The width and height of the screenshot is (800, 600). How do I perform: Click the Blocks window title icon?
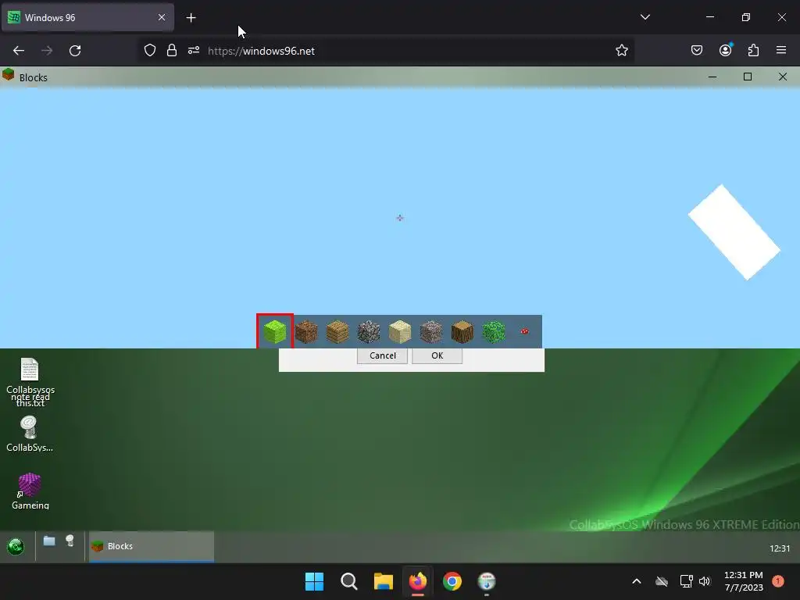point(8,75)
